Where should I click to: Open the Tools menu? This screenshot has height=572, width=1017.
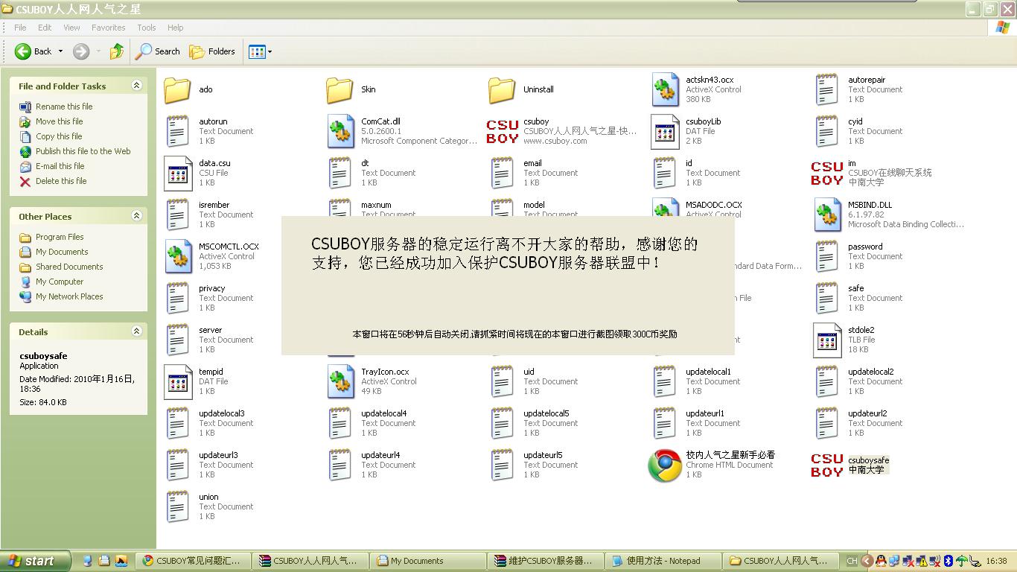pyautogui.click(x=147, y=28)
